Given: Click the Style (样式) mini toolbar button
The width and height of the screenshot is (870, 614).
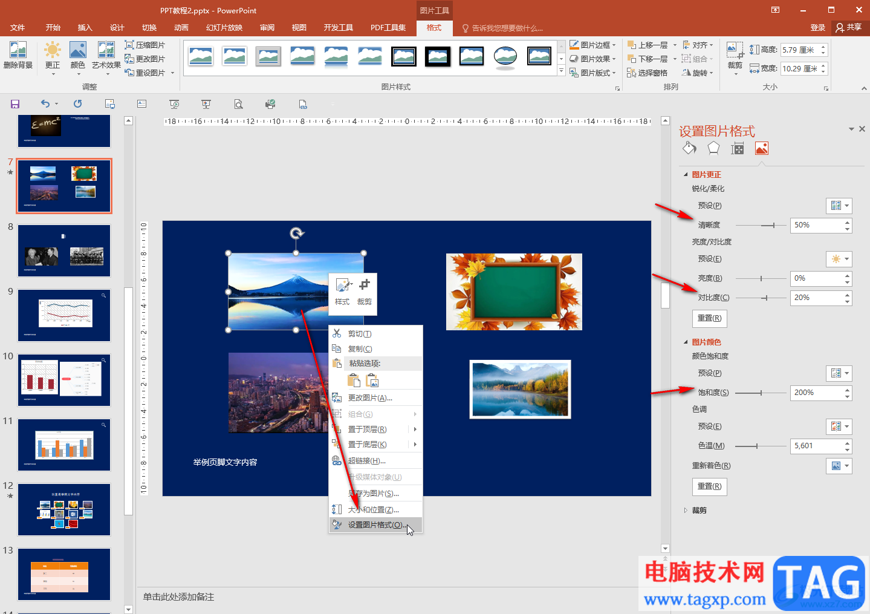Looking at the screenshot, I should click(x=343, y=292).
